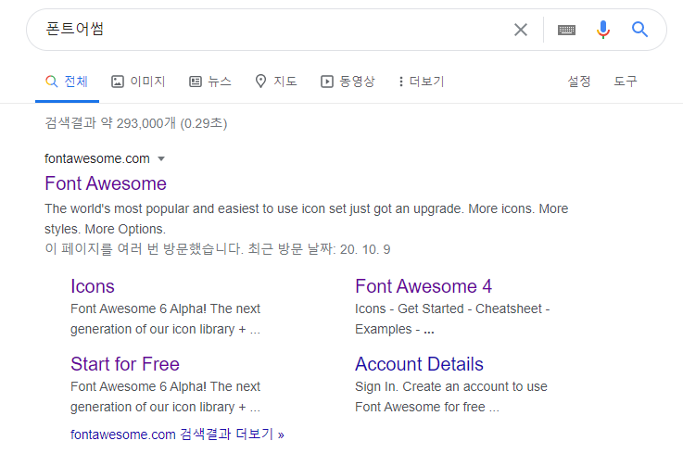The image size is (683, 466).
Task: Open 설정 options
Action: 579,81
